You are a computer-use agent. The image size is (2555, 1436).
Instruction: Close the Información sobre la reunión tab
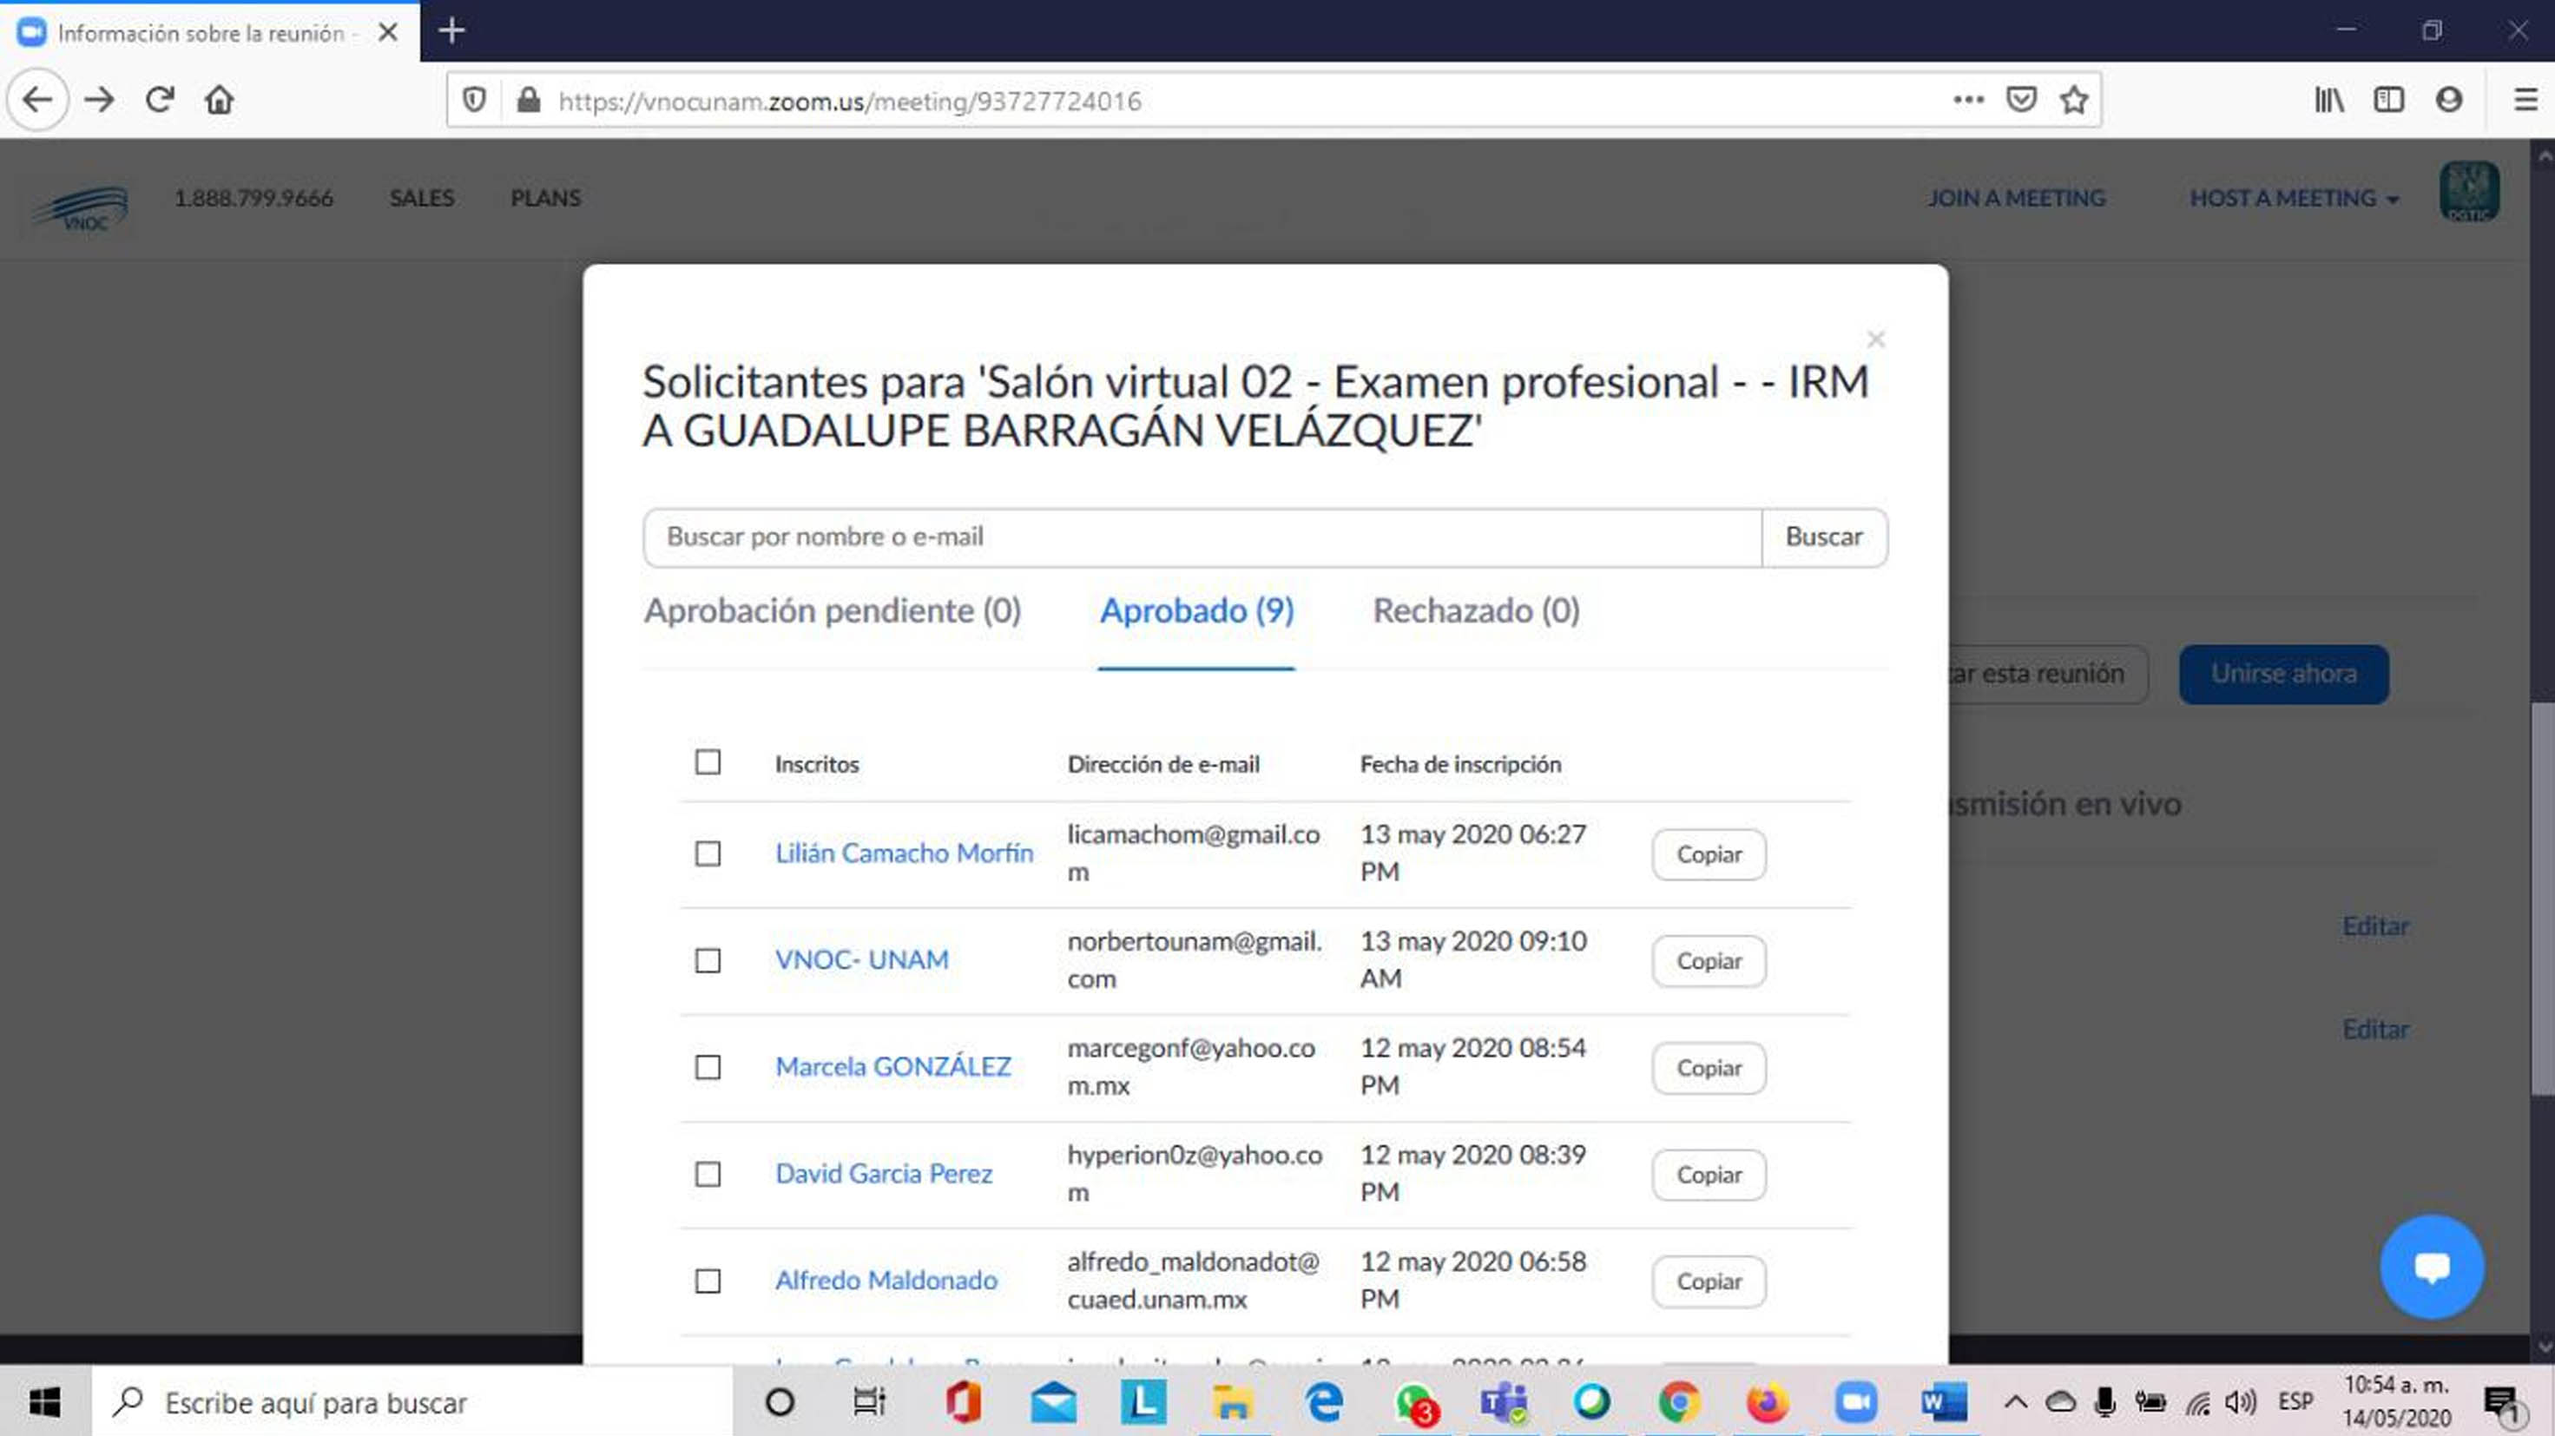coord(388,33)
